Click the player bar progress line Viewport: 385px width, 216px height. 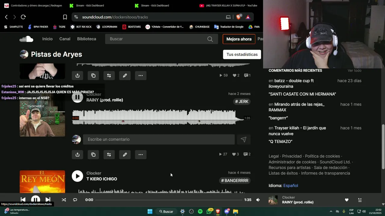168,200
